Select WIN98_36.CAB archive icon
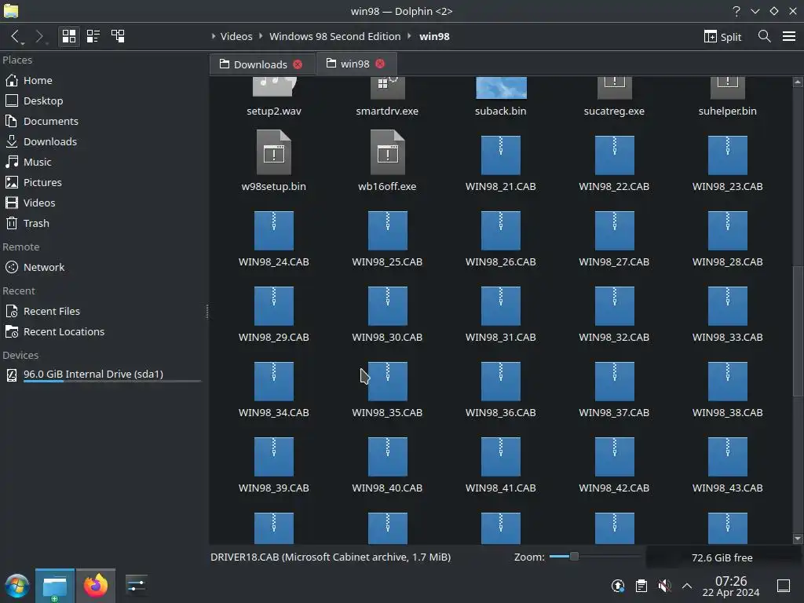The height and width of the screenshot is (603, 804). 501,381
